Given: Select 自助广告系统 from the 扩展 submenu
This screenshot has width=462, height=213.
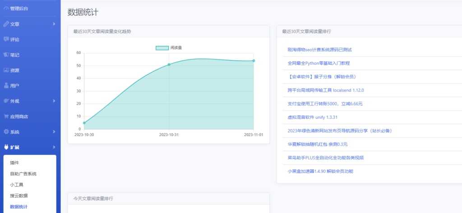Looking at the screenshot, I should [23, 174].
